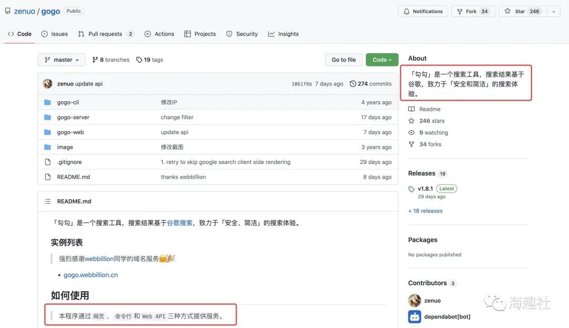The width and height of the screenshot is (569, 328).
Task: Open the gogo-web folder
Action: pos(71,132)
